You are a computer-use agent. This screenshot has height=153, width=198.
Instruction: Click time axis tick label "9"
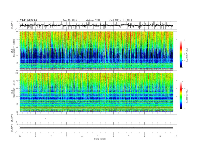point(160,136)
